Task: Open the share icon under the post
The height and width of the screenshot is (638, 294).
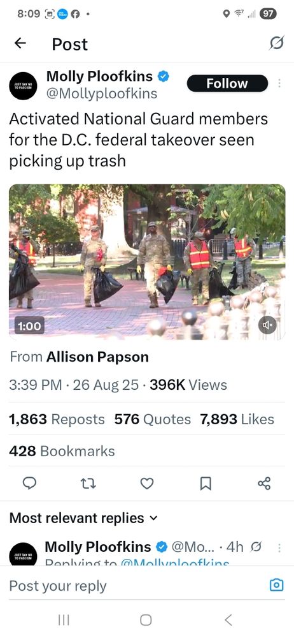Action: (264, 484)
